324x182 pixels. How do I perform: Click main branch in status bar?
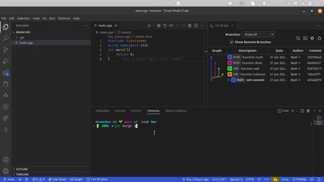[9, 179]
